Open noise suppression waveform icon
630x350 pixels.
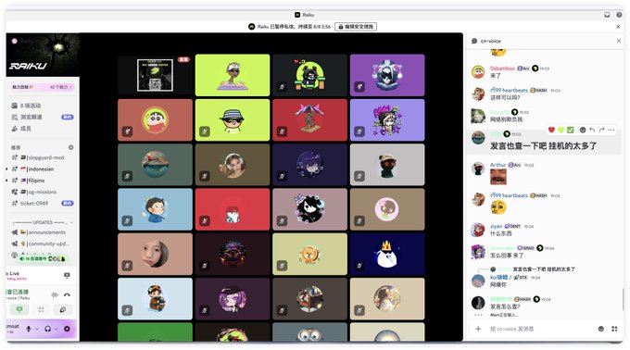tap(55, 294)
